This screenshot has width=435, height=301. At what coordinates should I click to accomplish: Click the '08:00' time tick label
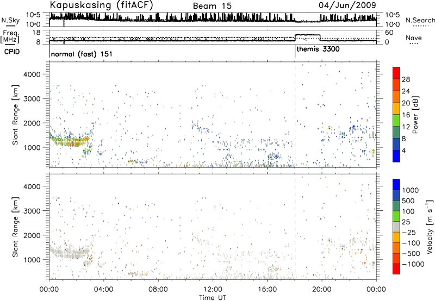[158, 290]
